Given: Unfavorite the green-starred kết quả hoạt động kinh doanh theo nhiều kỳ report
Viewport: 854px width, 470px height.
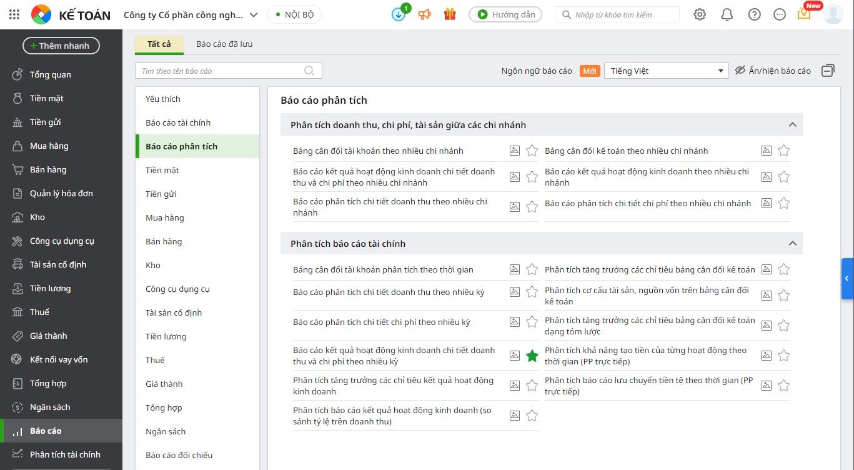Looking at the screenshot, I should [x=532, y=356].
